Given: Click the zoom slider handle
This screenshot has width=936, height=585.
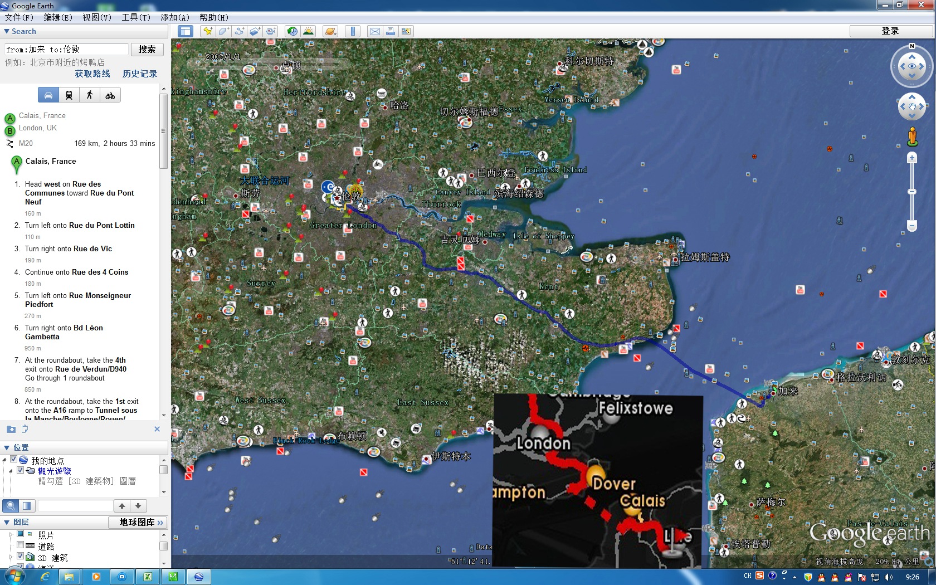Looking at the screenshot, I should point(912,192).
